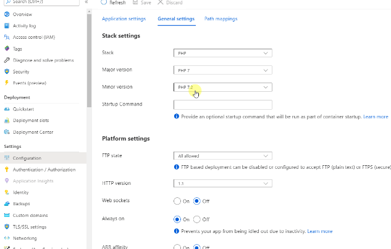This screenshot has width=391, height=249.
Task: Click the Security shield icon
Action: [x=7, y=71]
